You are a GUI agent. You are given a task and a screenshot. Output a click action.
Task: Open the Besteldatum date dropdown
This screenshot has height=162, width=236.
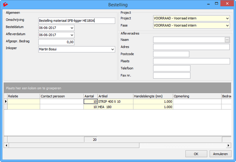coord(72,28)
